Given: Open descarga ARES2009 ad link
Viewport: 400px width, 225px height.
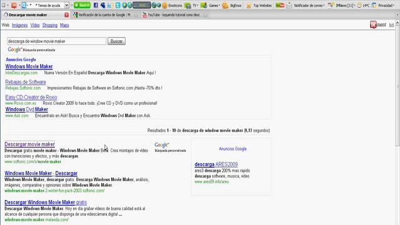Looking at the screenshot, I should (x=216, y=164).
